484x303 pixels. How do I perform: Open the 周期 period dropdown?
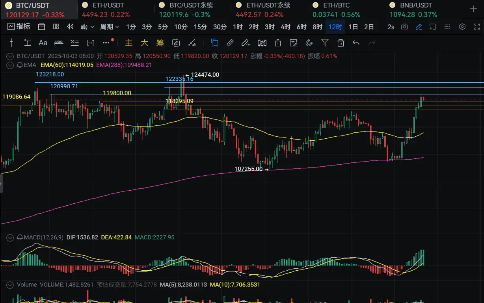click(109, 27)
